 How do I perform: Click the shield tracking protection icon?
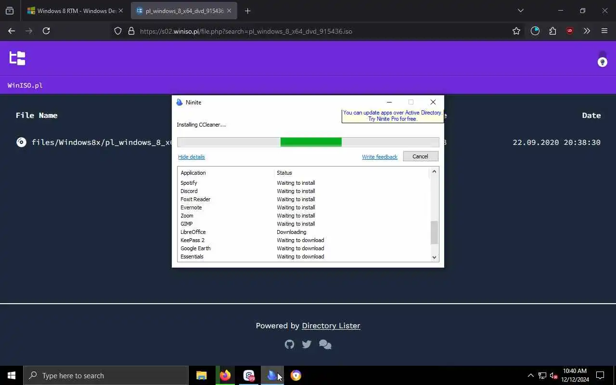(x=118, y=31)
